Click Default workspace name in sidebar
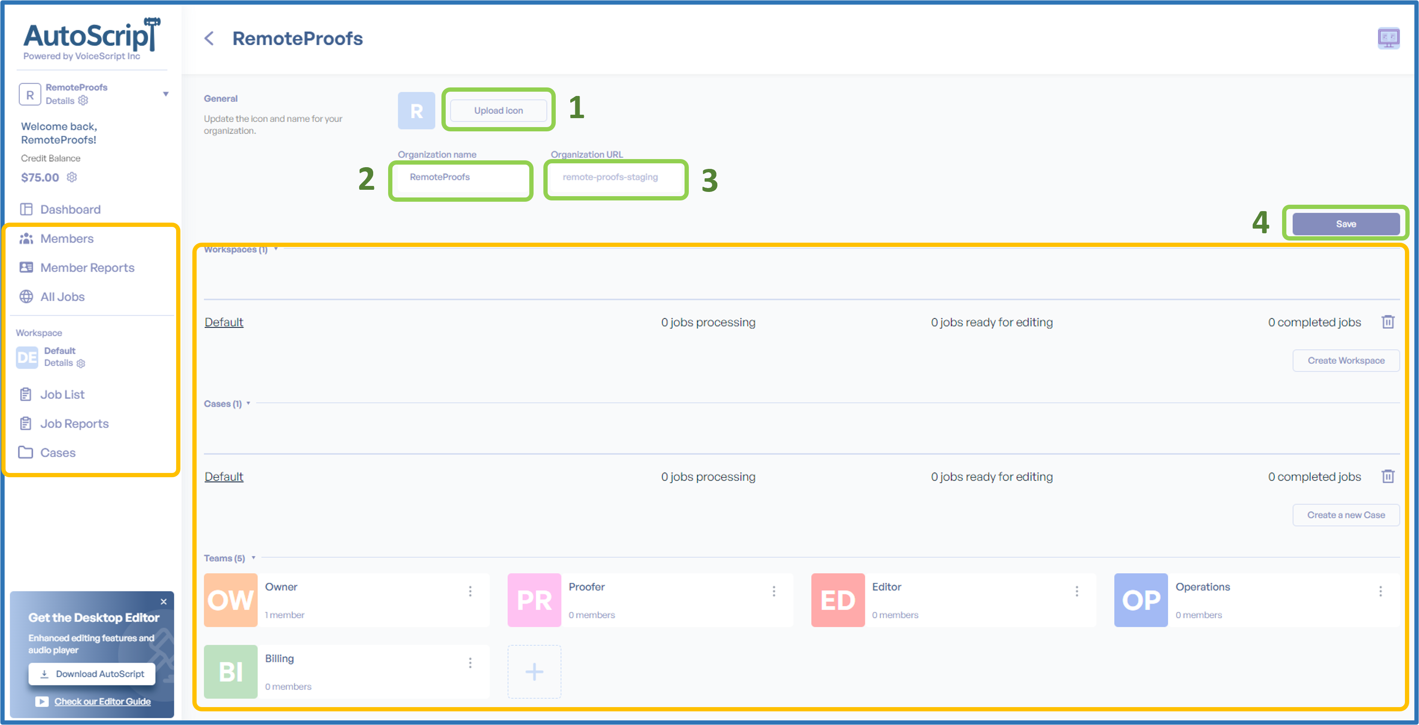Screen dimensions: 1419x725 tap(59, 351)
